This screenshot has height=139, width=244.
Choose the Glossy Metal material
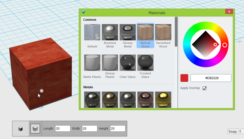[x=127, y=32]
